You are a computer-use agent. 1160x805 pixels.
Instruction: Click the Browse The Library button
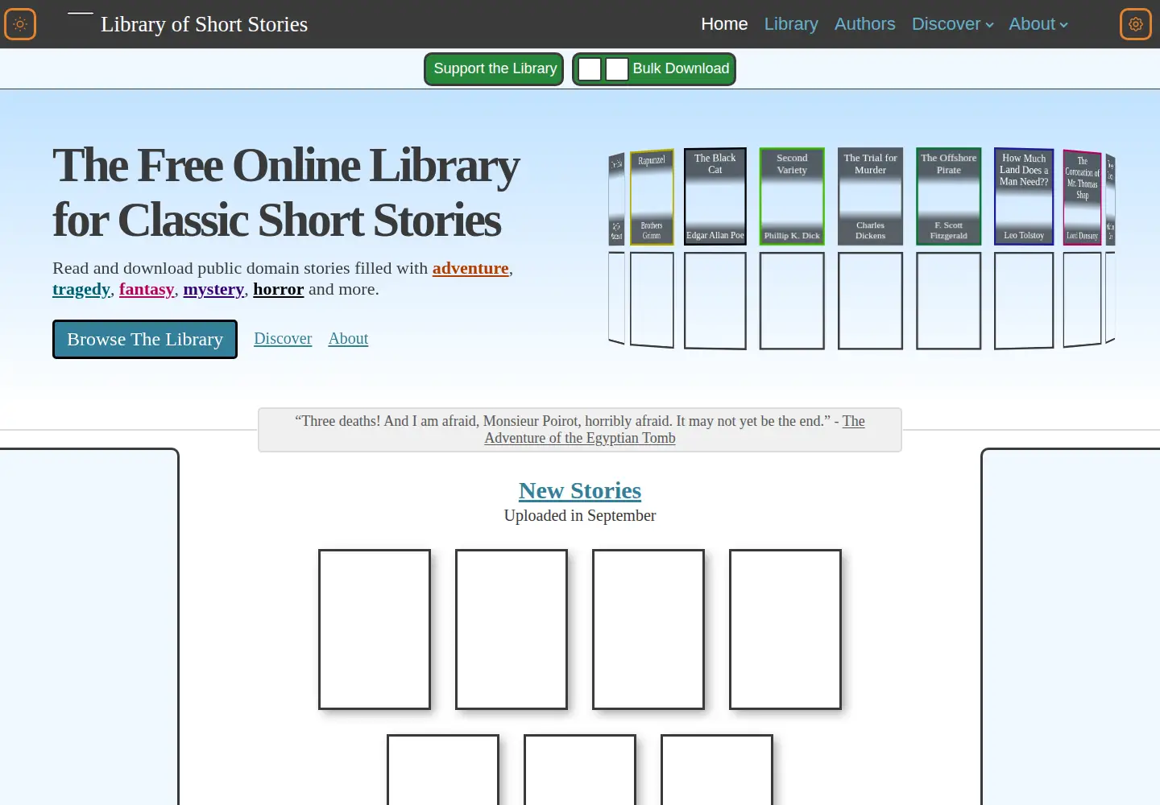tap(145, 339)
